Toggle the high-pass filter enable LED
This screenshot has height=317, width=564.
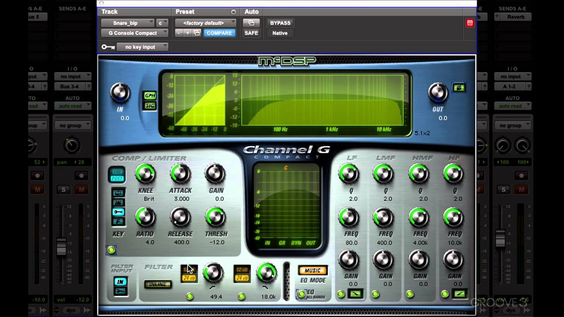189,296
